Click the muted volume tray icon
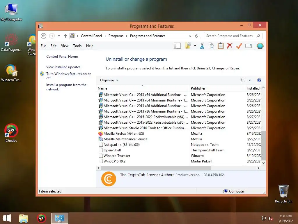 pos(271,218)
